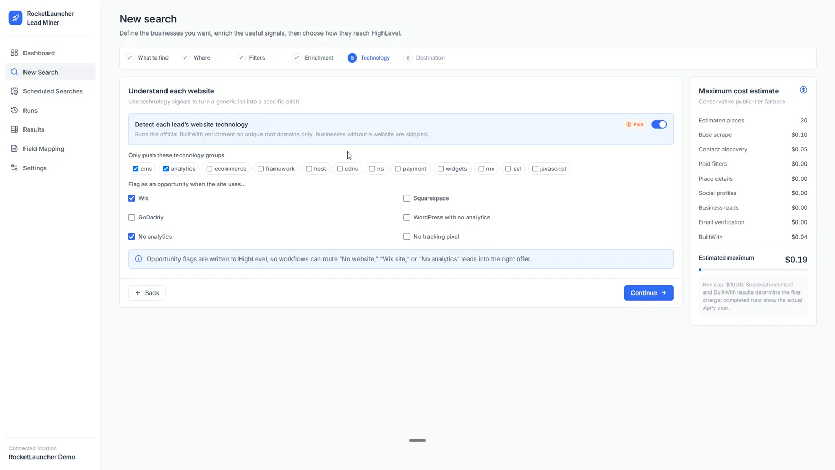Check the mx technology group

[481, 169]
